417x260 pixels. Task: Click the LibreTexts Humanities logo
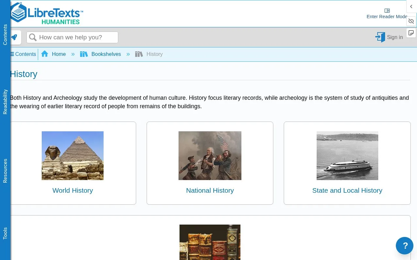47,13
